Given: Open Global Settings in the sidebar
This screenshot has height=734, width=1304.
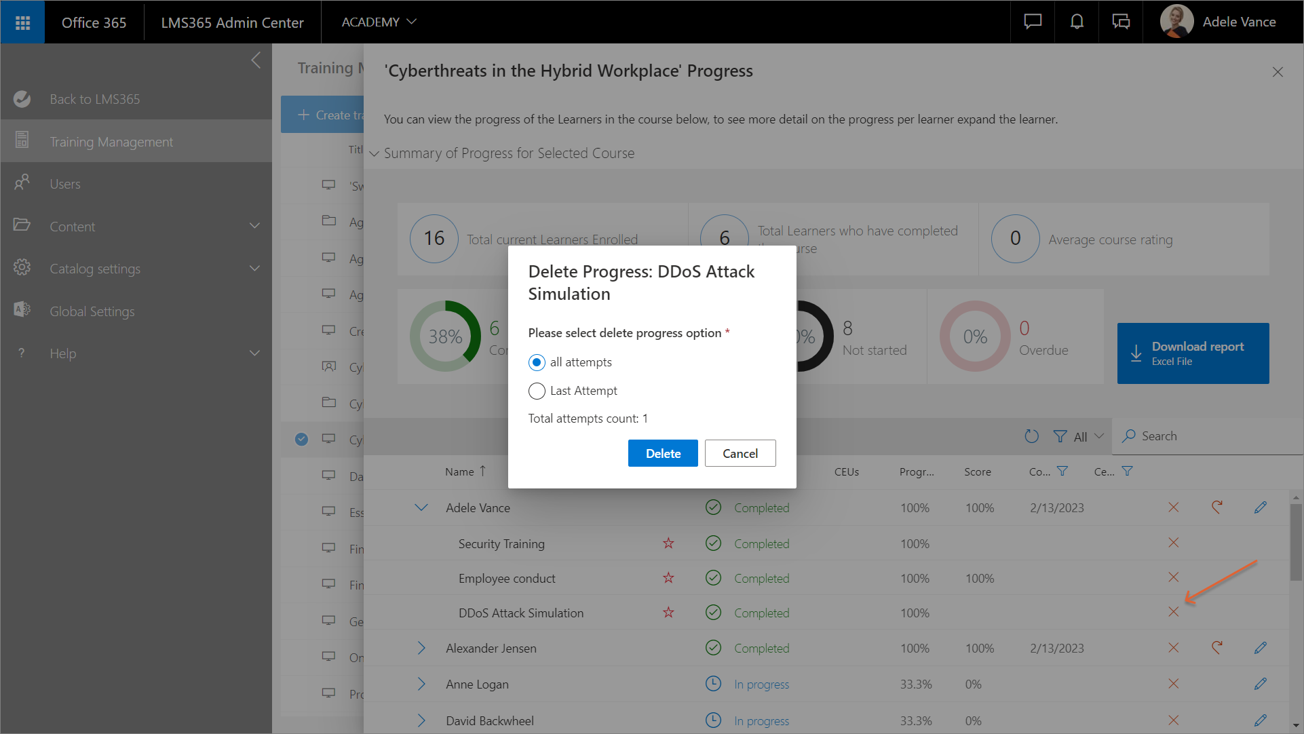Looking at the screenshot, I should (92, 311).
